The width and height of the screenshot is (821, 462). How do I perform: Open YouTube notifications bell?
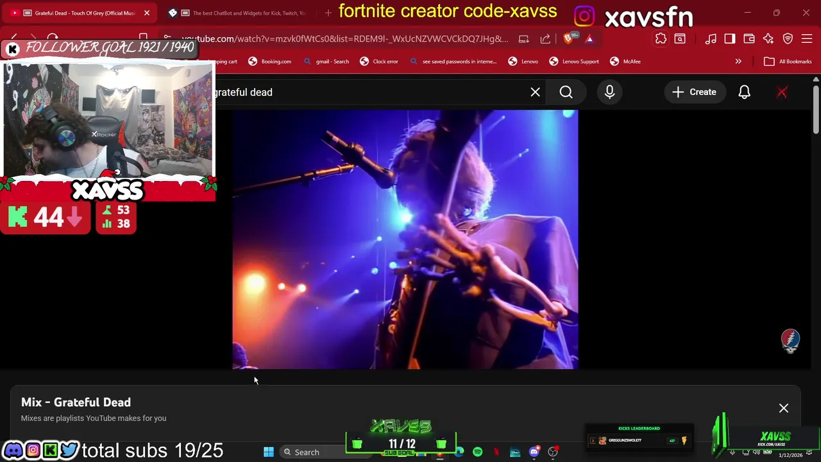tap(744, 92)
